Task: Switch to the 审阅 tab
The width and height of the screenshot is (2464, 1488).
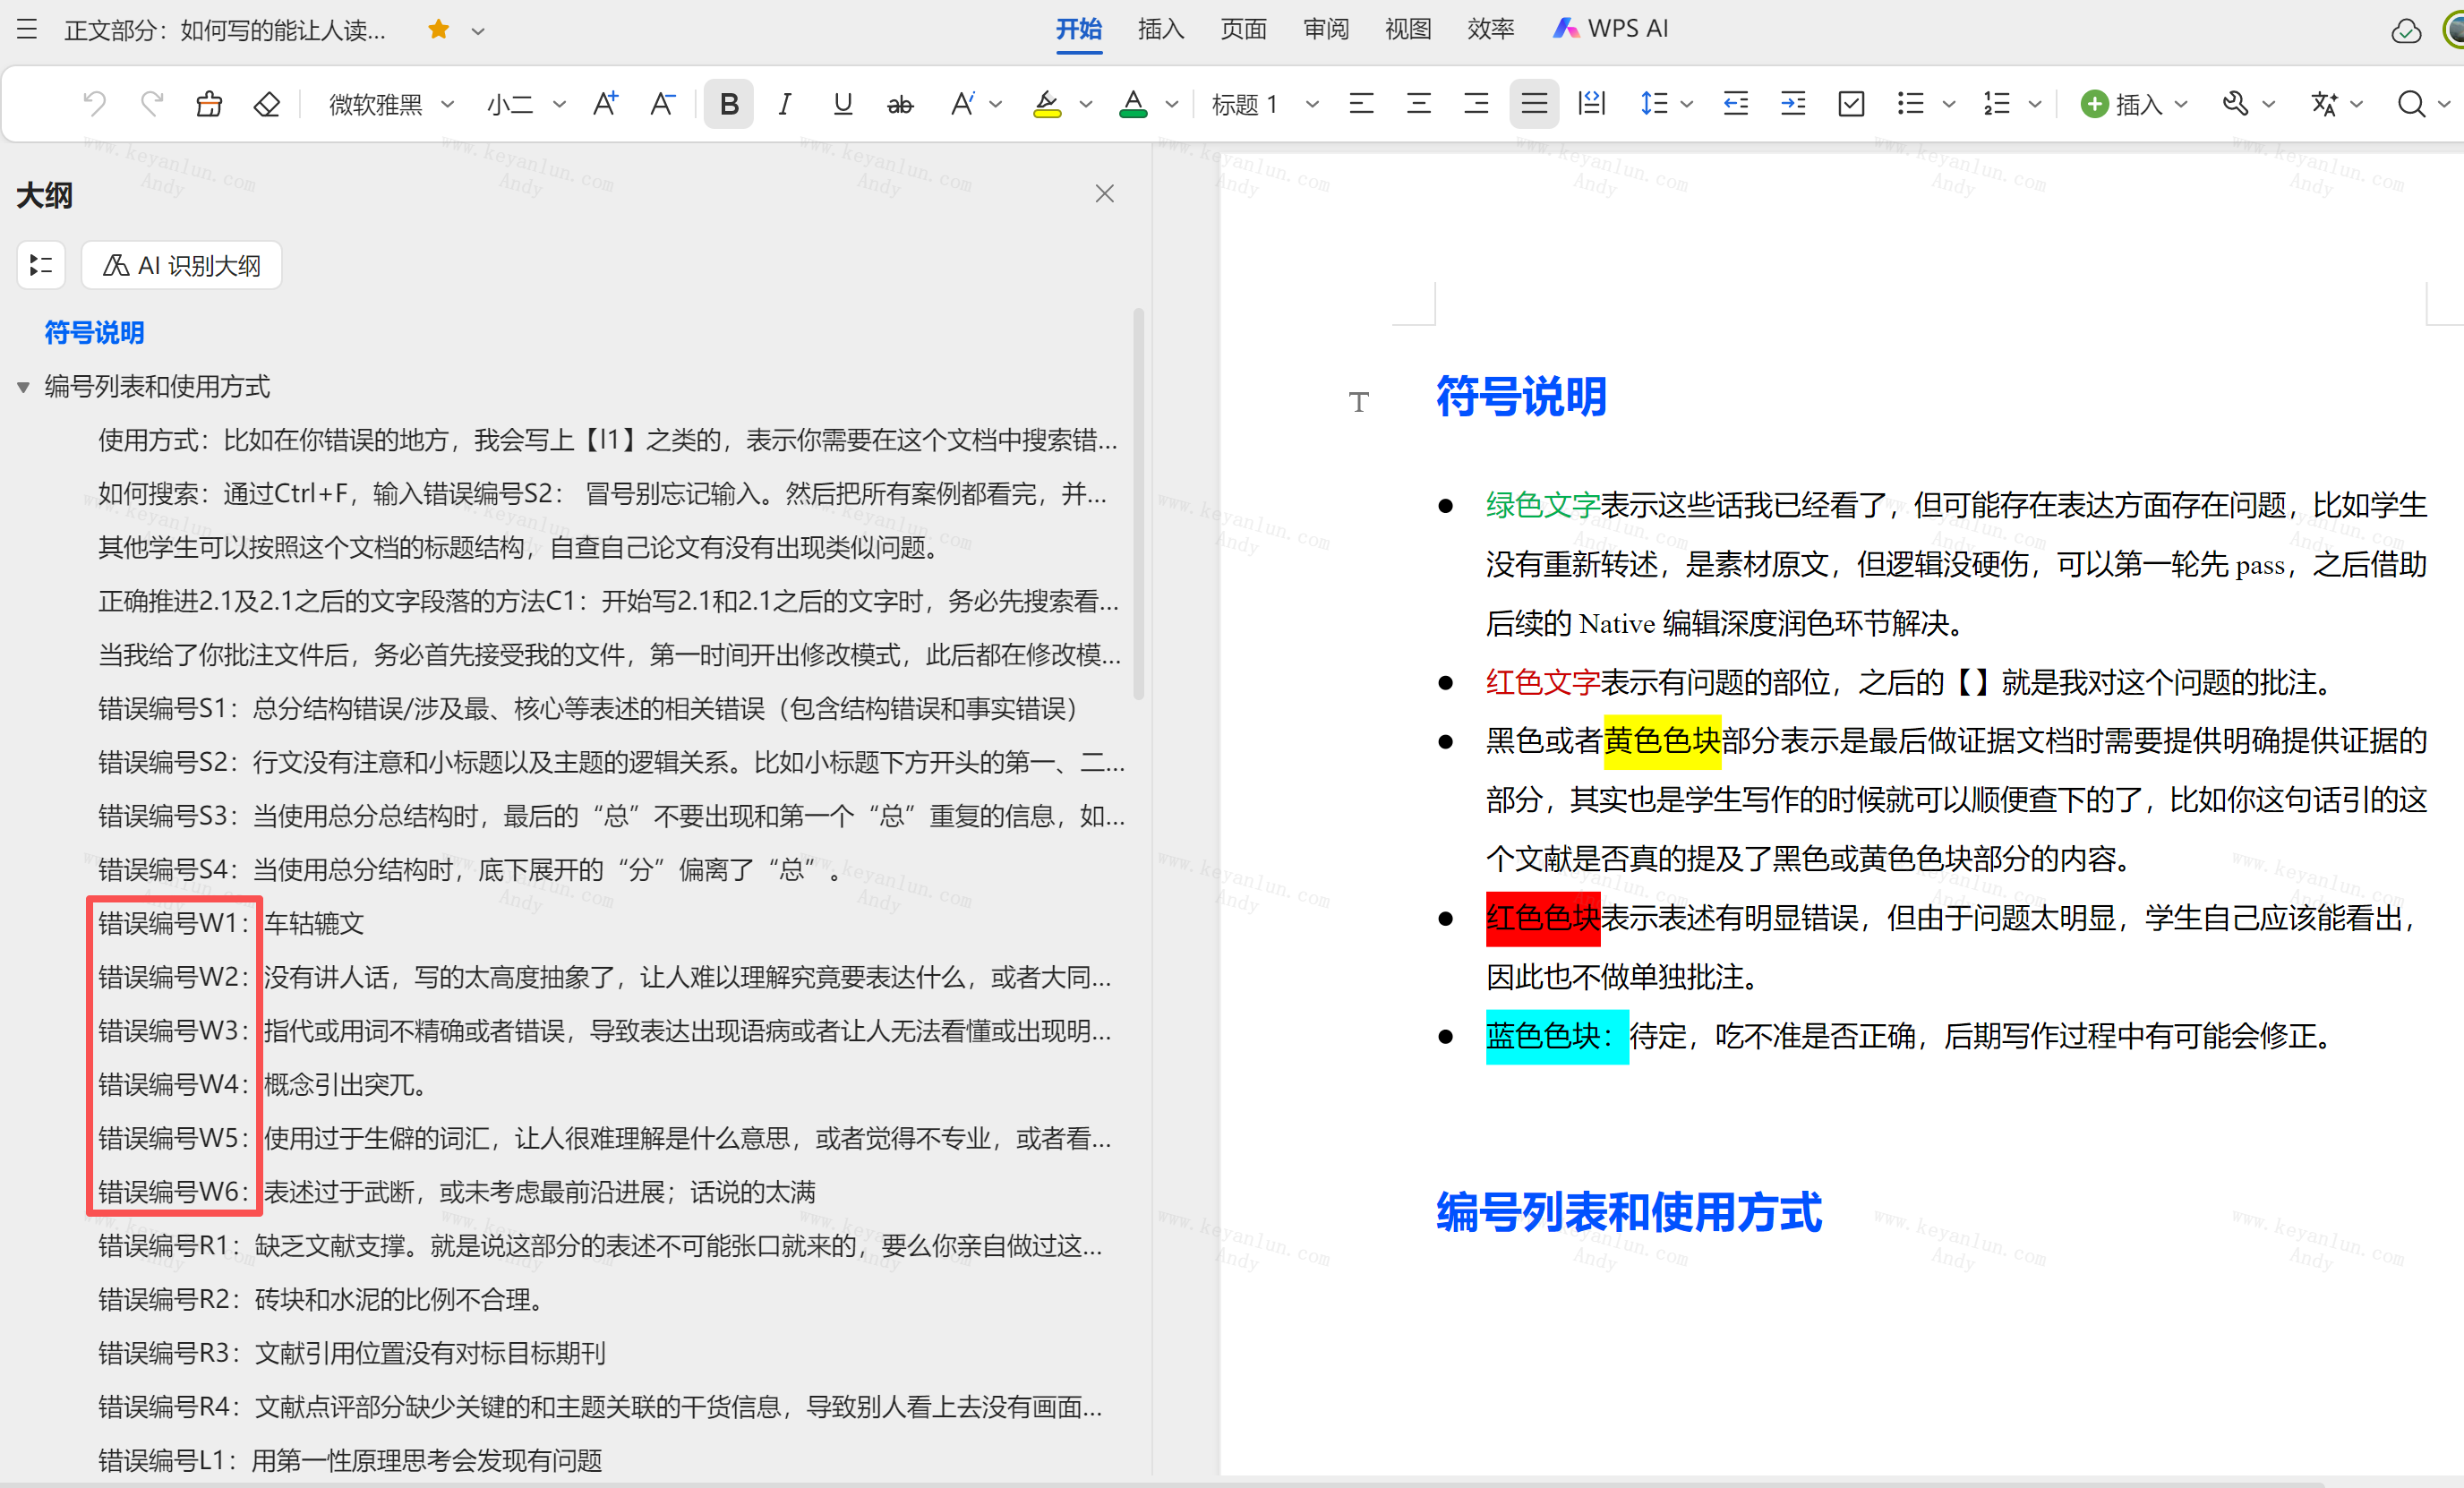Action: tap(1326, 29)
